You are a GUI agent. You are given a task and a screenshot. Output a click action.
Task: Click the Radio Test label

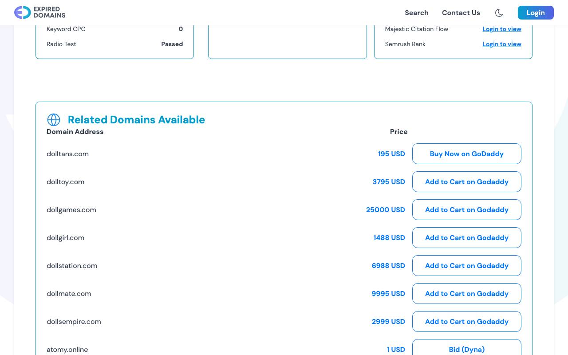tap(61, 44)
